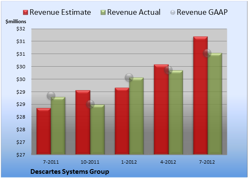Click the $32 axis value label

[x=21, y=29]
